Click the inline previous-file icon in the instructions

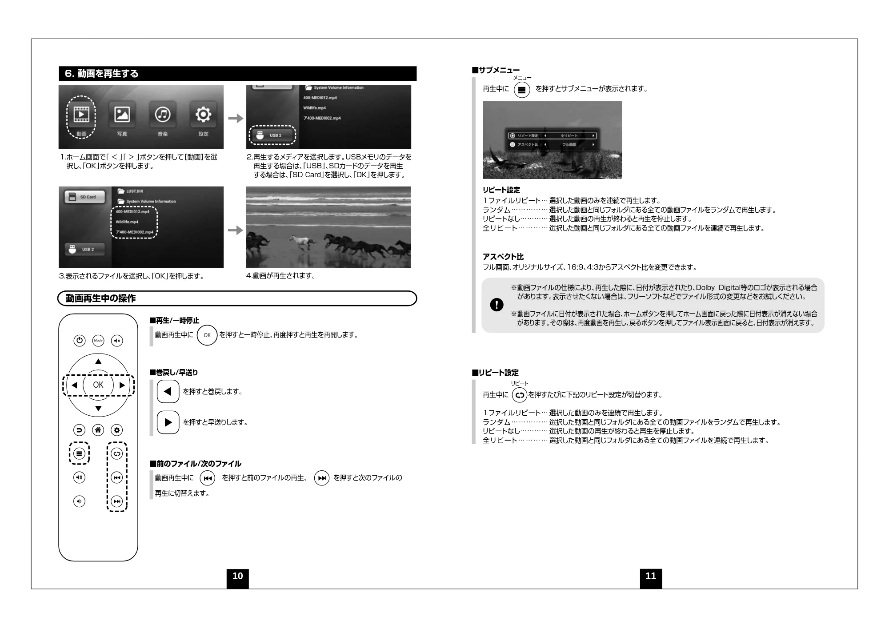click(207, 478)
